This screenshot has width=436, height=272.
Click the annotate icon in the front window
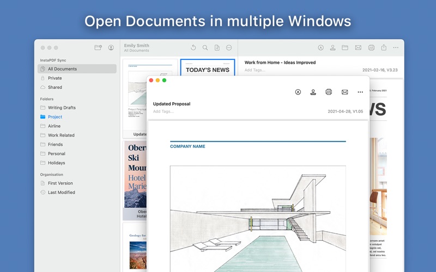point(298,92)
